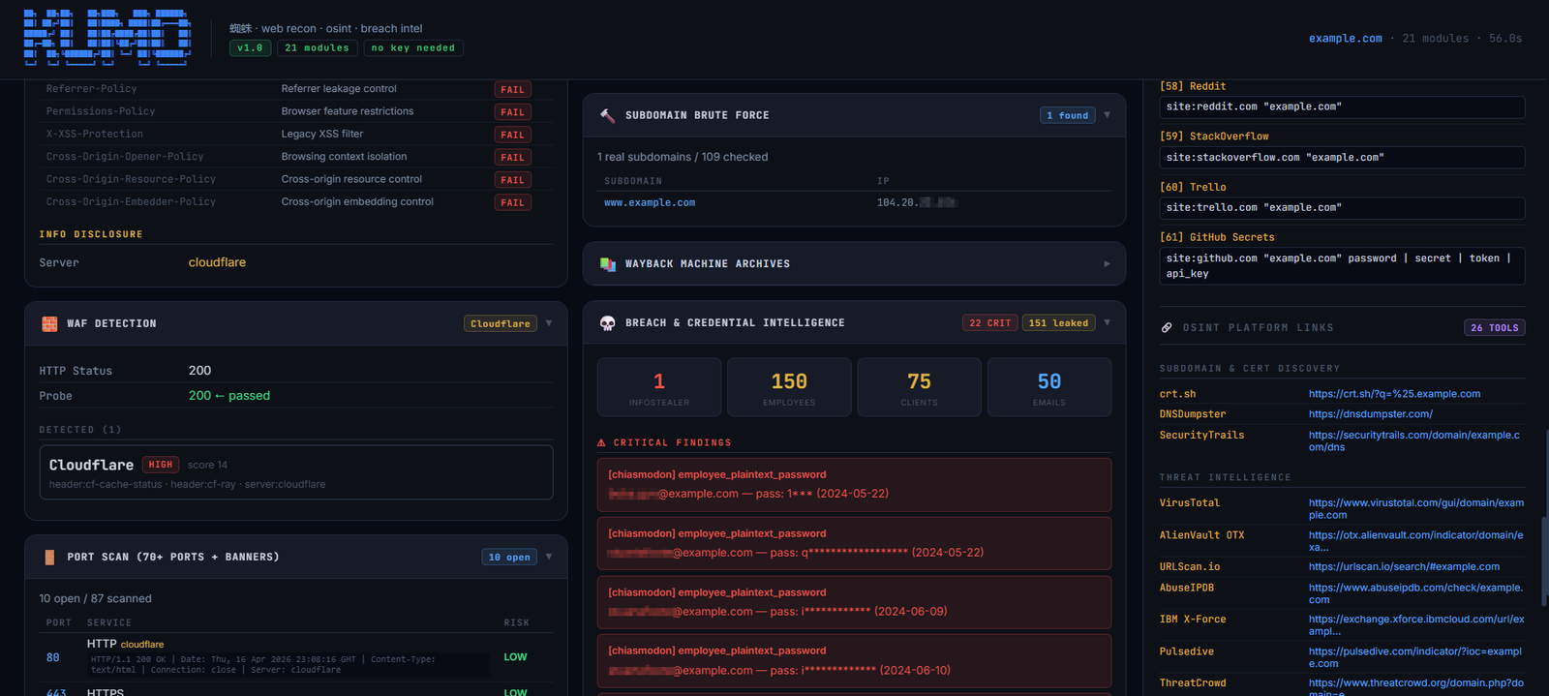The height and width of the screenshot is (696, 1549).
Task: Click the 1 found badge
Action: pyautogui.click(x=1067, y=115)
